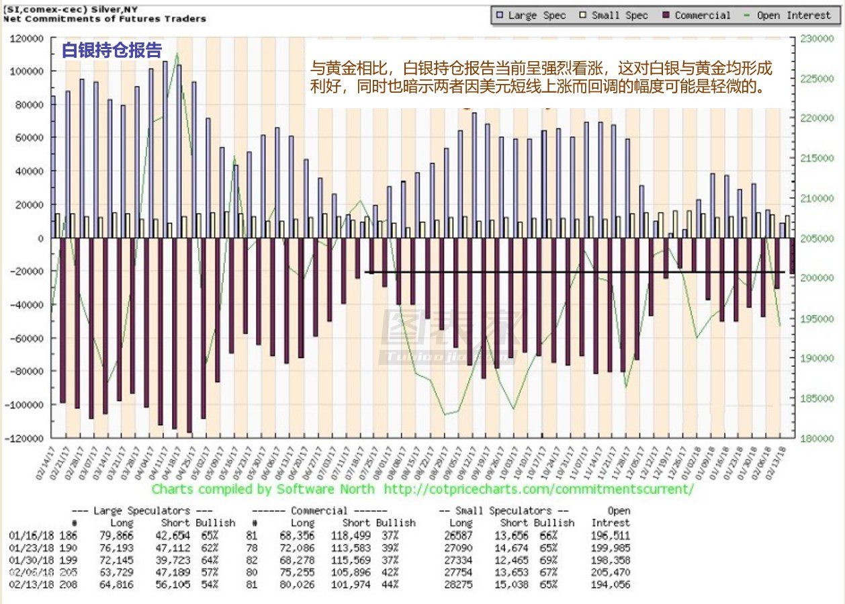Click the Small Speculators table header
Screen dimensions: 845x604
pyautogui.click(x=502, y=511)
